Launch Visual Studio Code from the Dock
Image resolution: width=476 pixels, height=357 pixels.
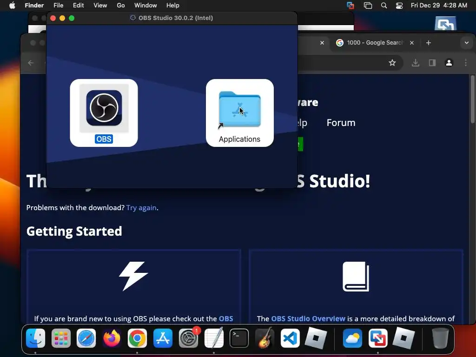pyautogui.click(x=290, y=338)
